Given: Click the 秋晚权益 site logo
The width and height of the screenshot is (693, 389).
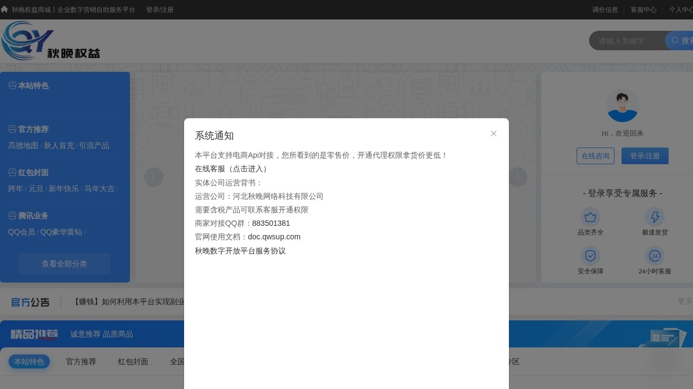Looking at the screenshot, I should (x=51, y=41).
